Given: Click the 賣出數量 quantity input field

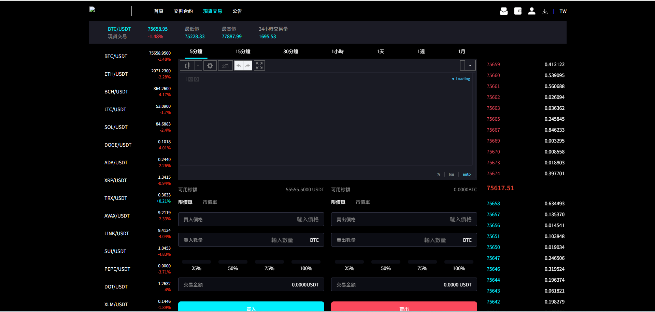Looking at the screenshot, I should 404,240.
